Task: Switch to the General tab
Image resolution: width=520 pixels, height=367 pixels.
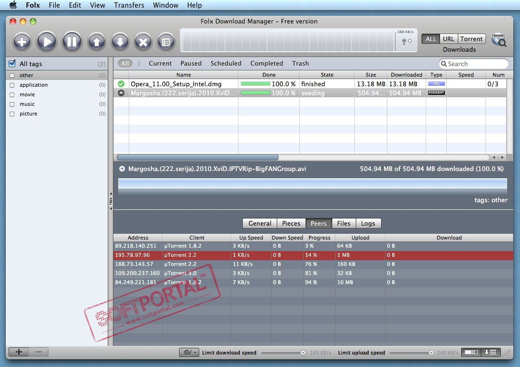Action: (x=260, y=223)
